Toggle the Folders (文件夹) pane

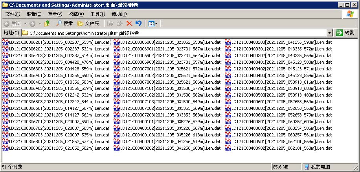(x=88, y=23)
